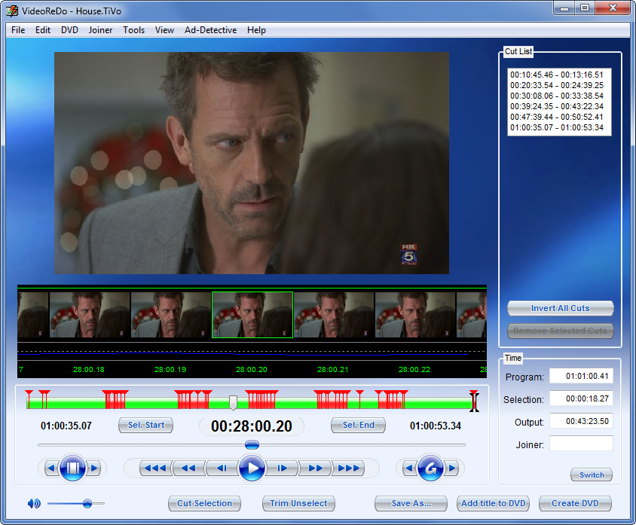
Task: Click the Create DVD button
Action: [575, 503]
